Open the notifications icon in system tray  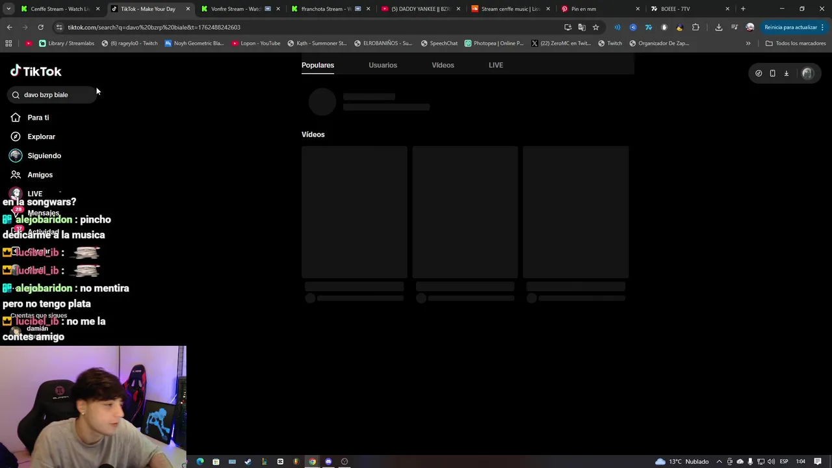(x=818, y=461)
